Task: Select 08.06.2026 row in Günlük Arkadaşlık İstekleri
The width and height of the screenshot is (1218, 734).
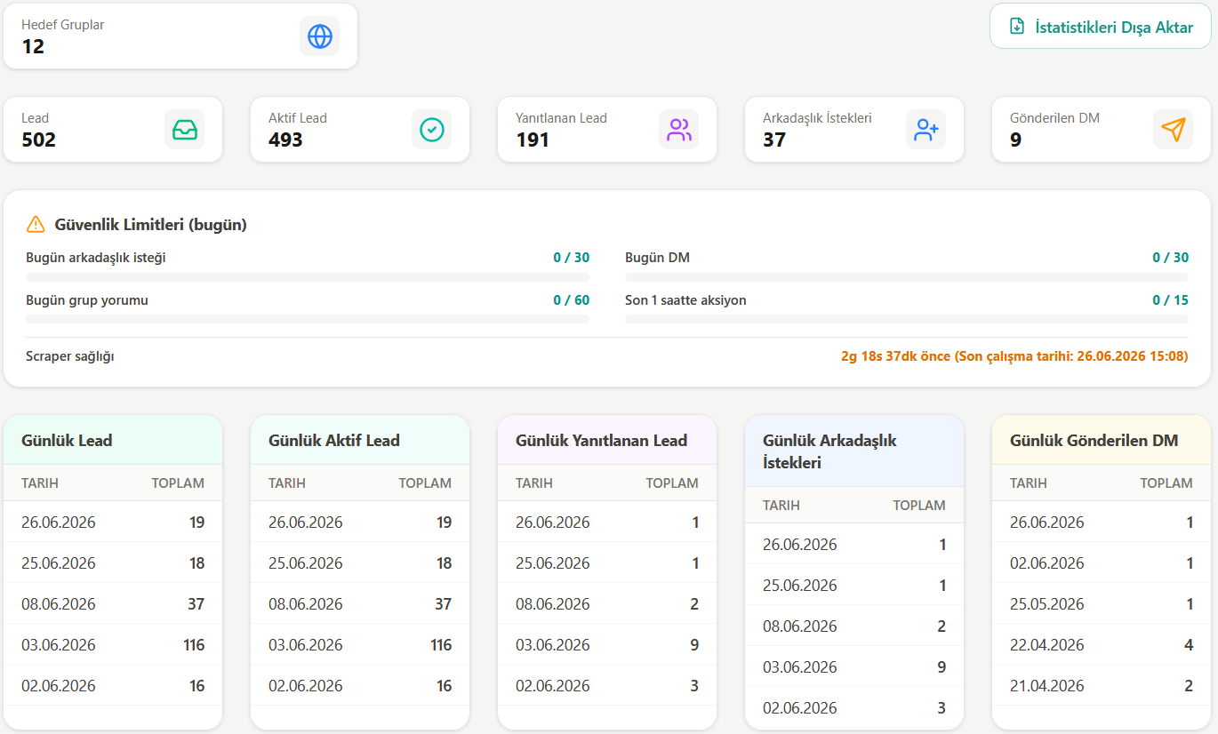Action: click(854, 626)
